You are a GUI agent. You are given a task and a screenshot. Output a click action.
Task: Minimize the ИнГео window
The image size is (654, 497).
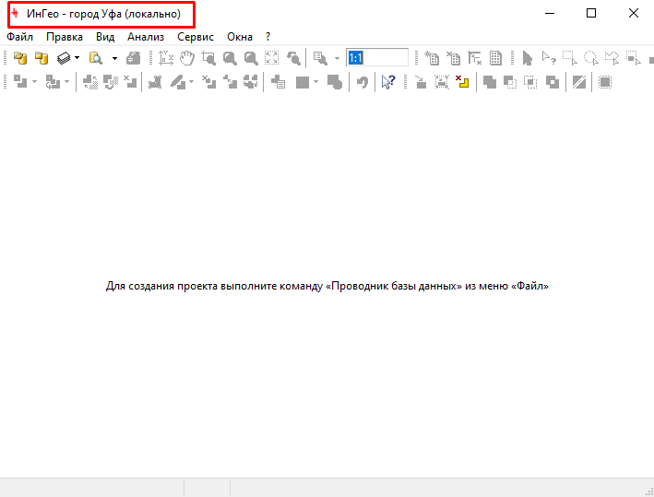(x=550, y=13)
